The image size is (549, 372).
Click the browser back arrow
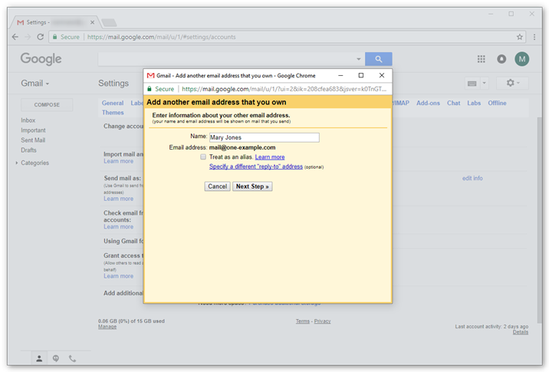point(15,37)
